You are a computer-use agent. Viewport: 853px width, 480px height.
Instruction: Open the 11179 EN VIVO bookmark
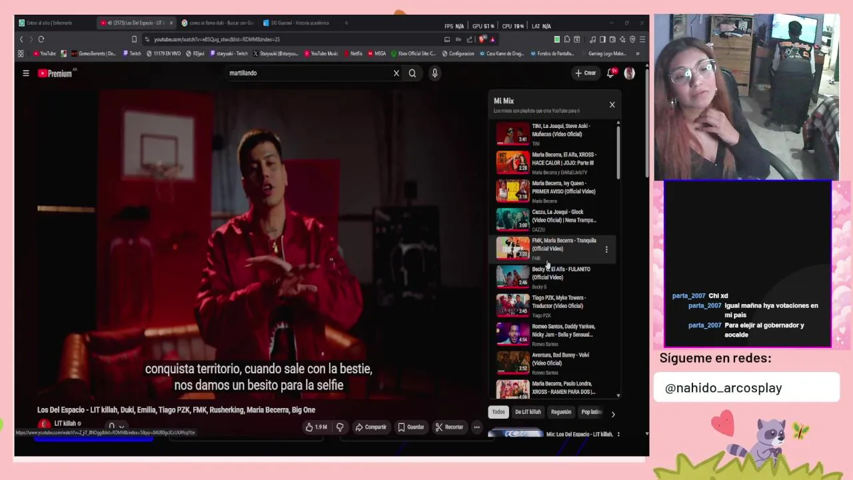[164, 53]
